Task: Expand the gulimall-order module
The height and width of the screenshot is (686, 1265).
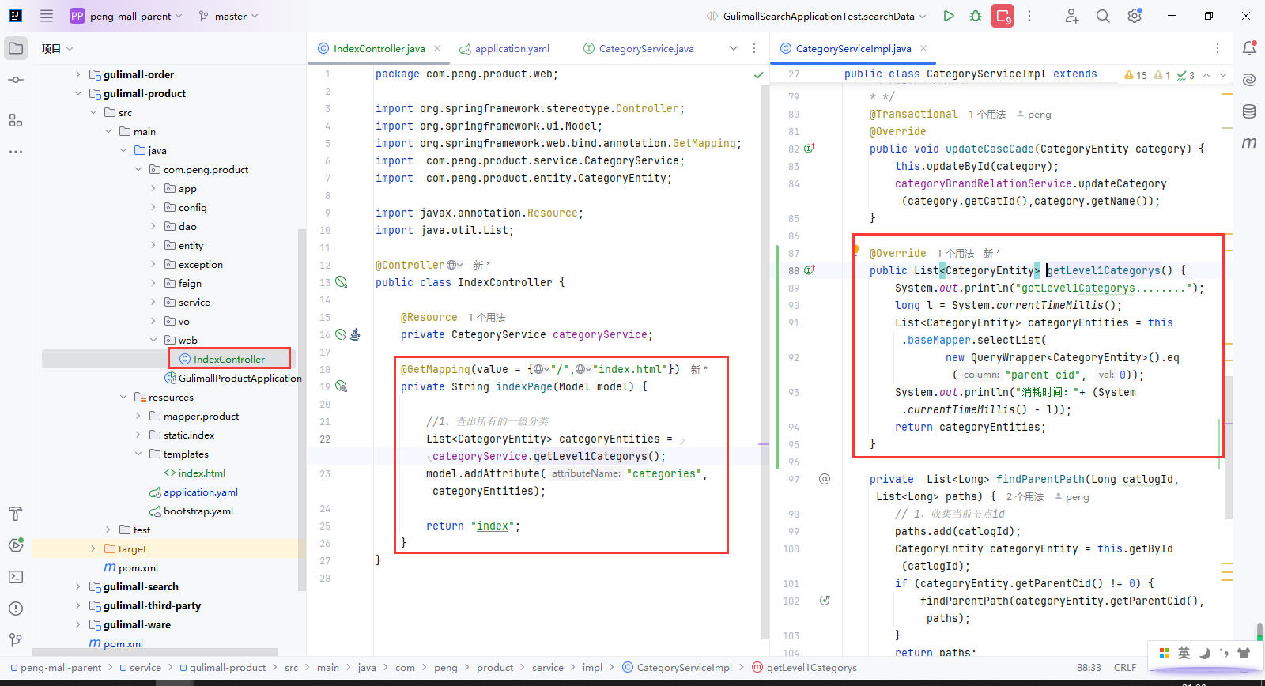Action: pyautogui.click(x=77, y=74)
